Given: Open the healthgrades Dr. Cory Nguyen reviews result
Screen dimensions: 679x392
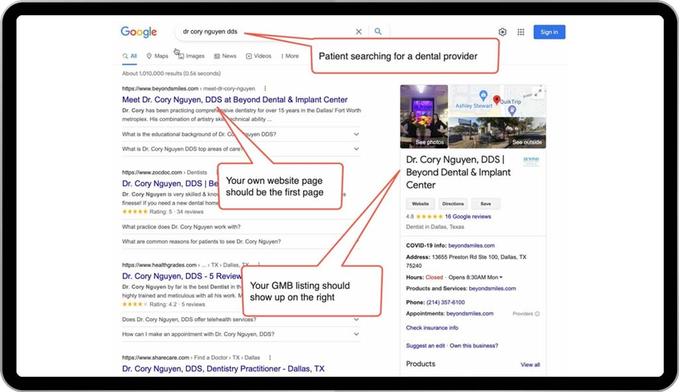Looking at the screenshot, I should tap(182, 276).
